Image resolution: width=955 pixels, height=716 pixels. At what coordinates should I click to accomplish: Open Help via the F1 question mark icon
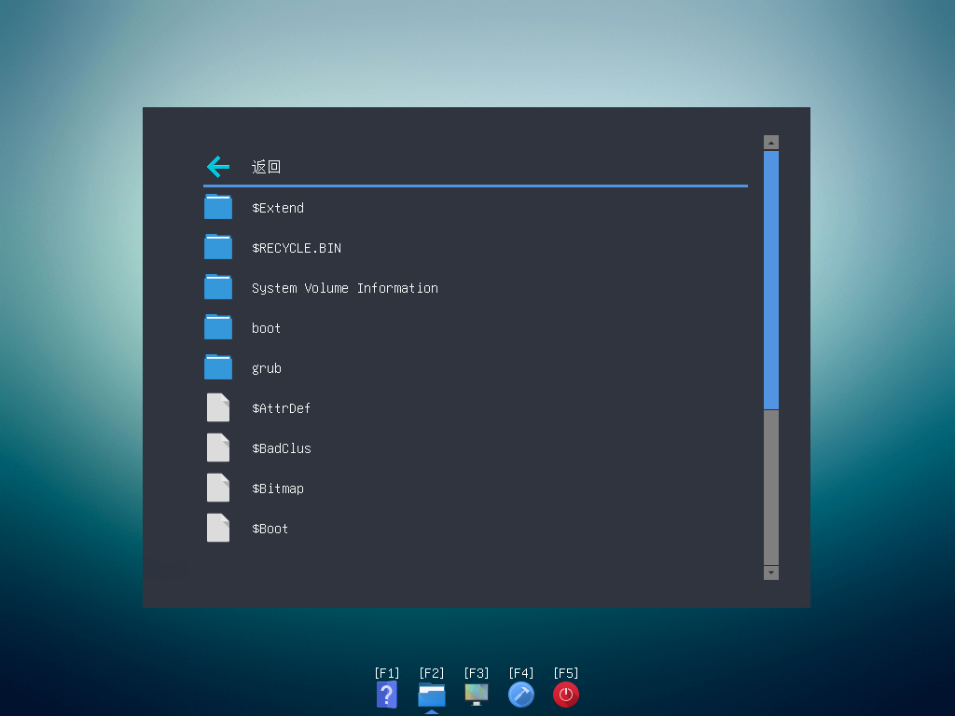pyautogui.click(x=386, y=695)
